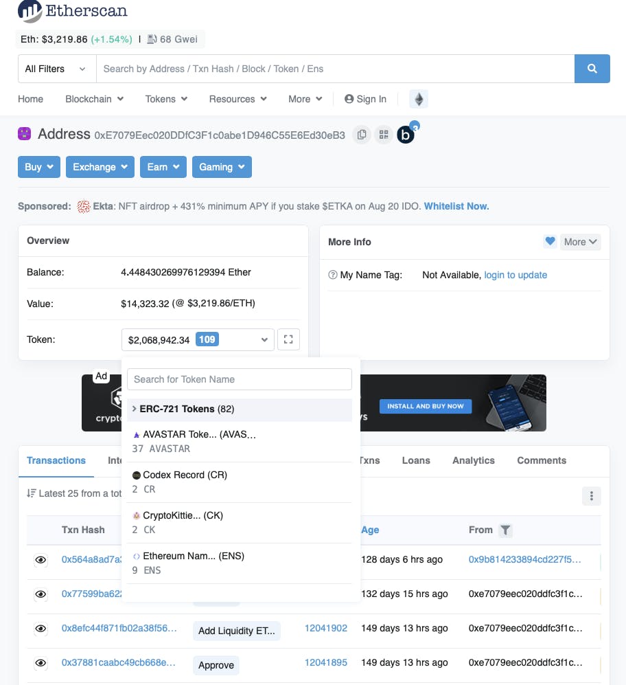
Task: Open the transactions options three-dot menu
Action: (591, 496)
